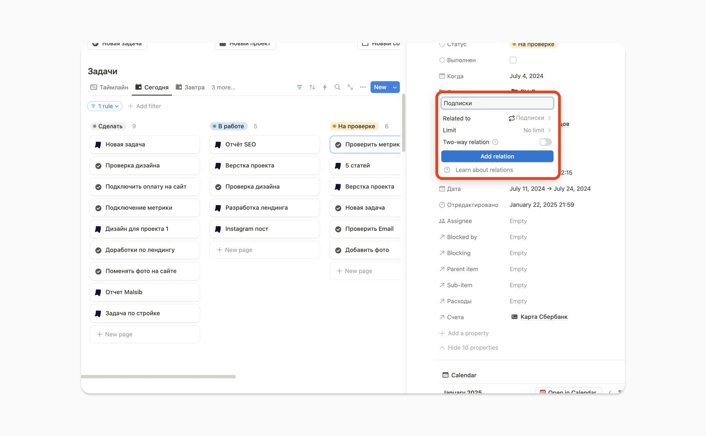Click the sort arrows icon
706x436 pixels.
[x=312, y=87]
